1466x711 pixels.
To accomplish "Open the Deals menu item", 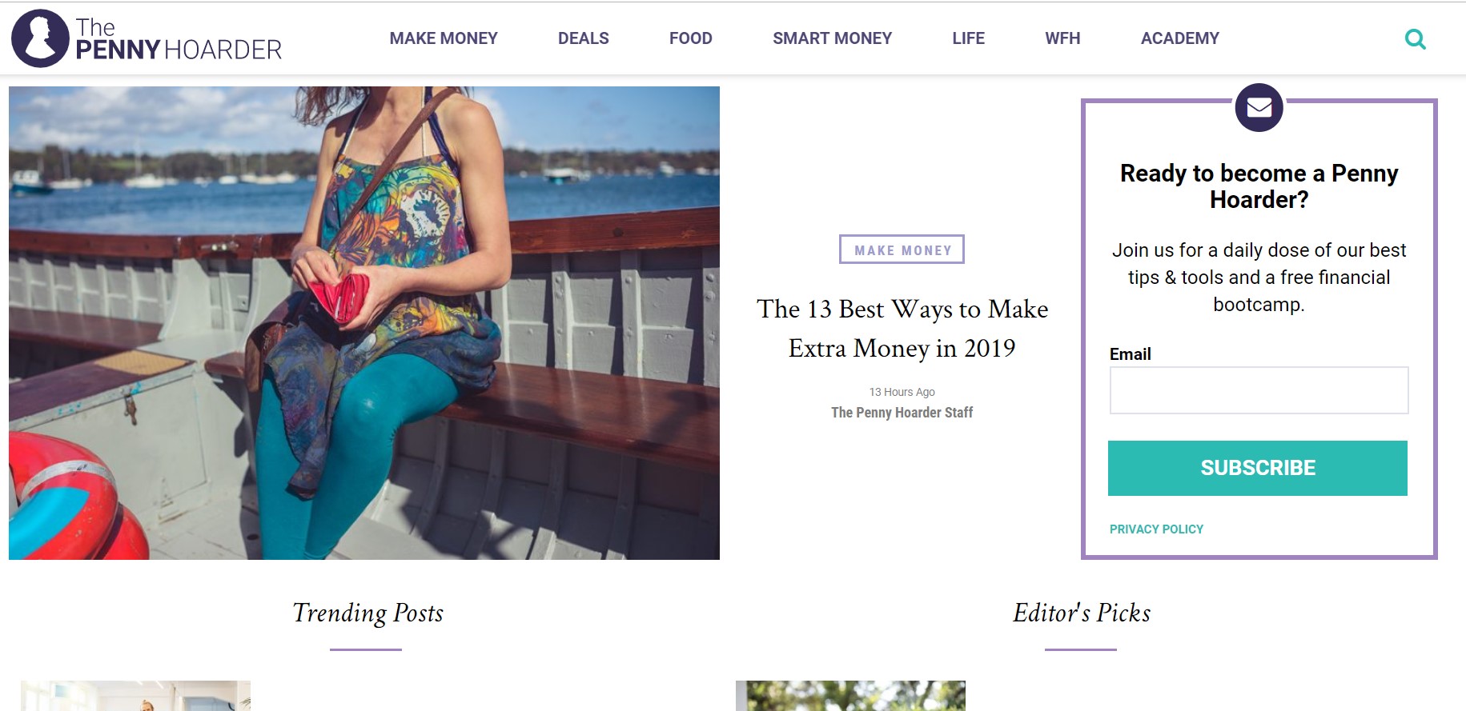I will coord(583,38).
